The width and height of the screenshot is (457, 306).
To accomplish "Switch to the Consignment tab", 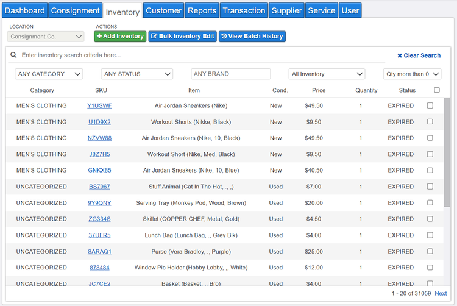I will point(75,10).
